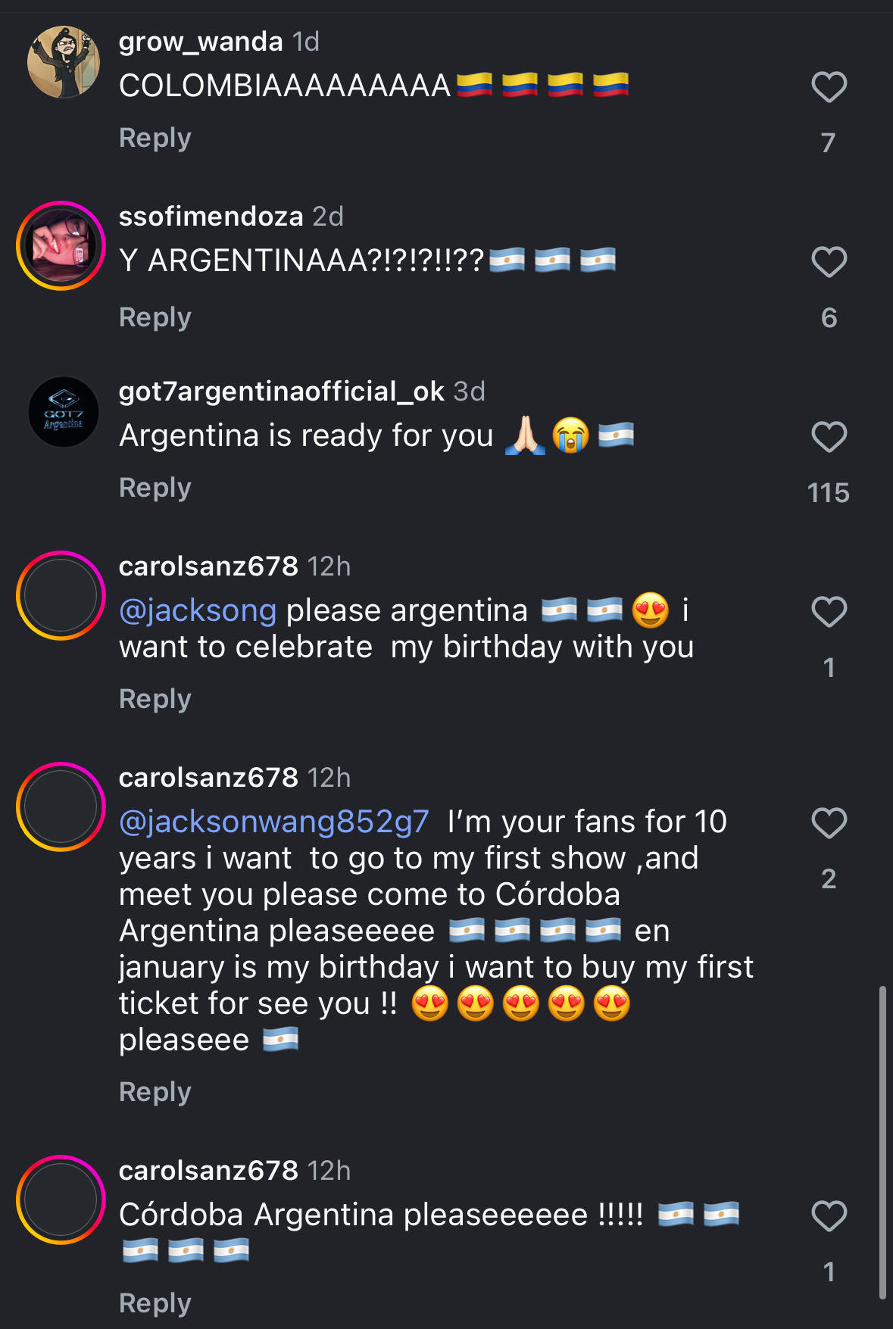Click the comments scrollbar thumb

click(882, 1143)
